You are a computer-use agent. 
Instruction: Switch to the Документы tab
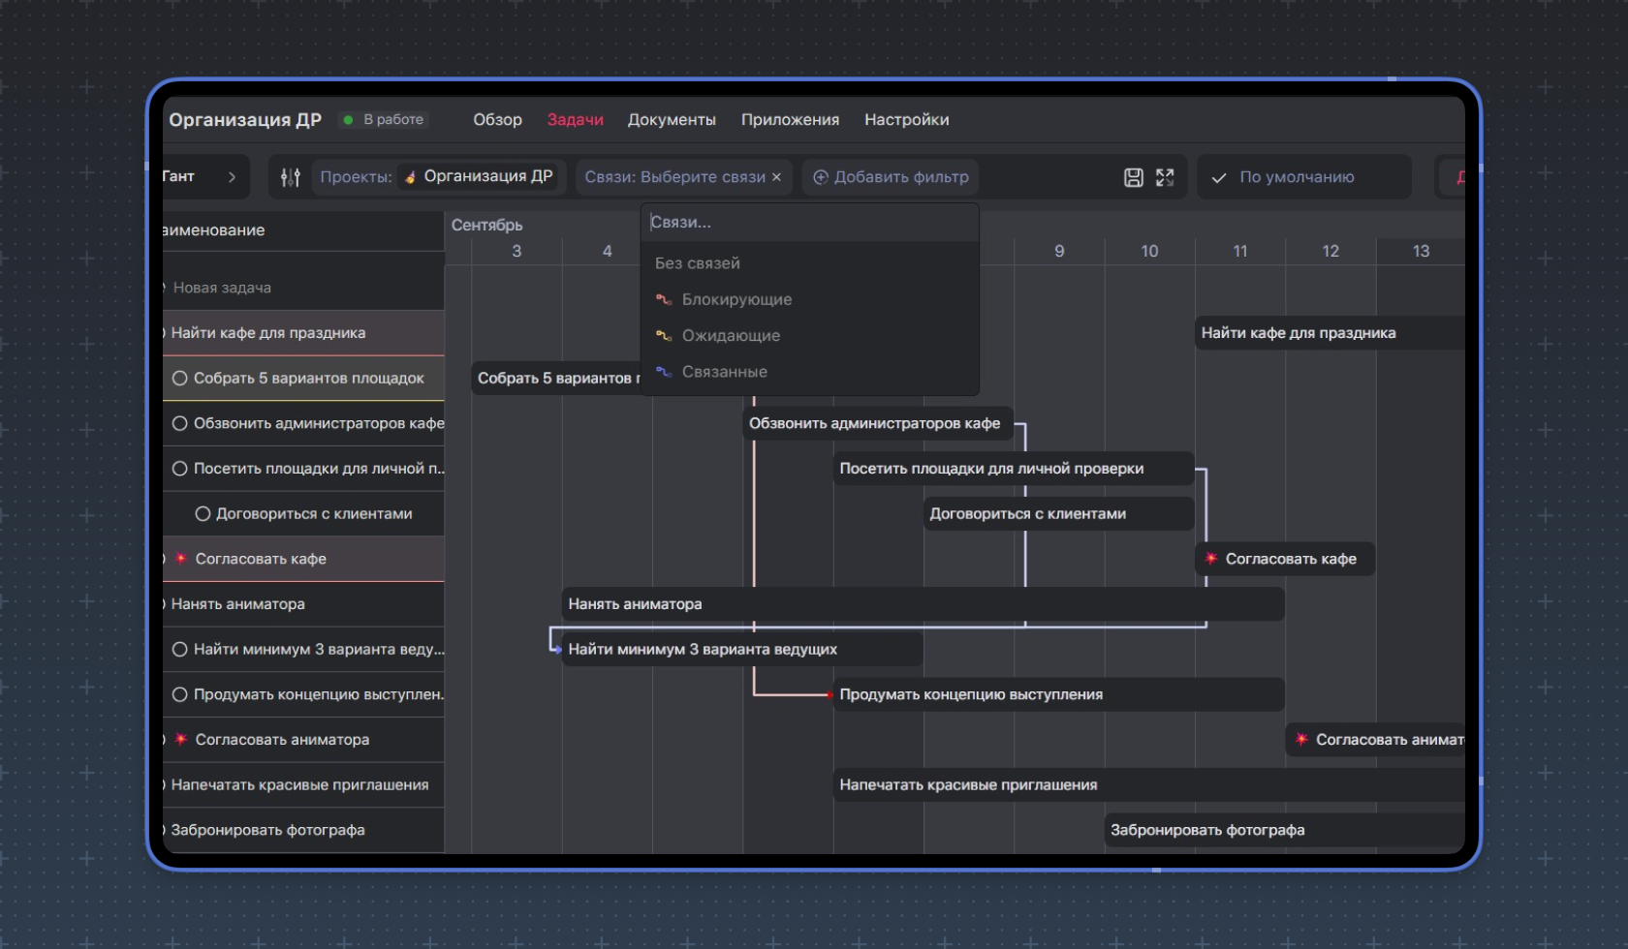coord(672,120)
